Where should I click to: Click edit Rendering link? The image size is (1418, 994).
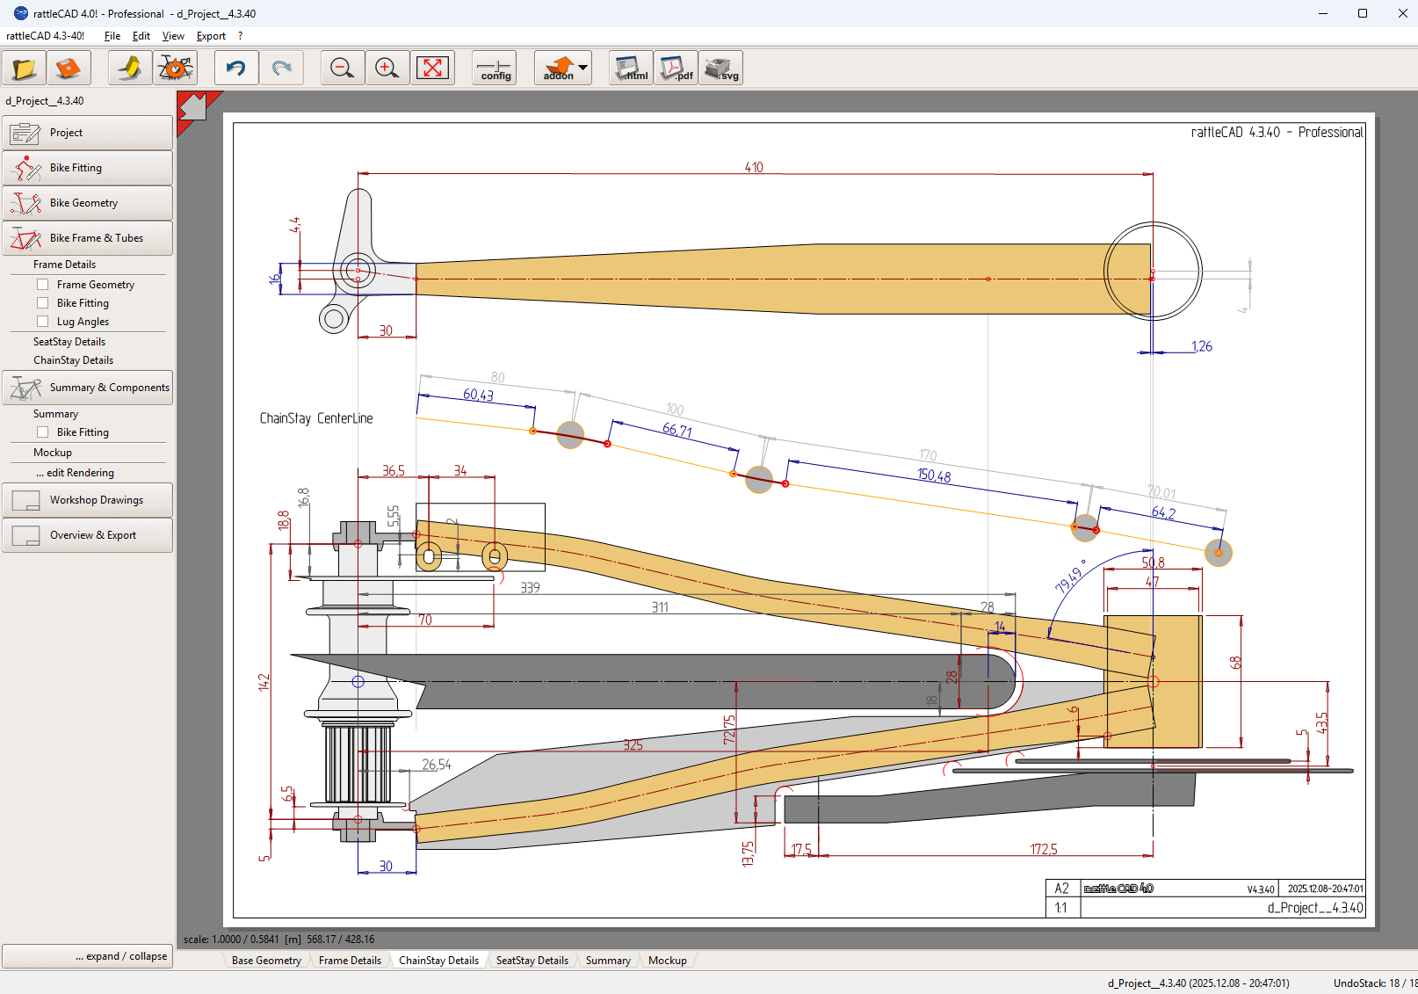point(76,473)
